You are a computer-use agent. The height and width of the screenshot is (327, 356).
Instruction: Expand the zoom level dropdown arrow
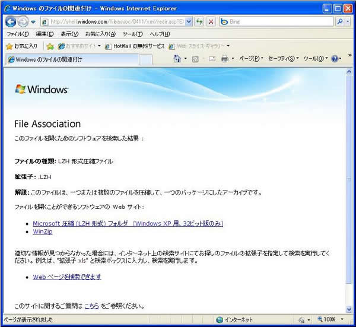342,319
